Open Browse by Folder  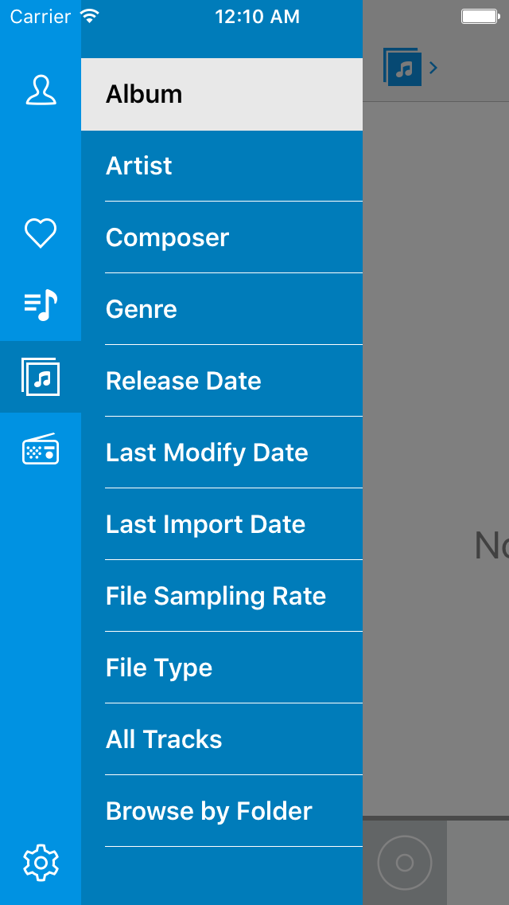click(x=221, y=811)
